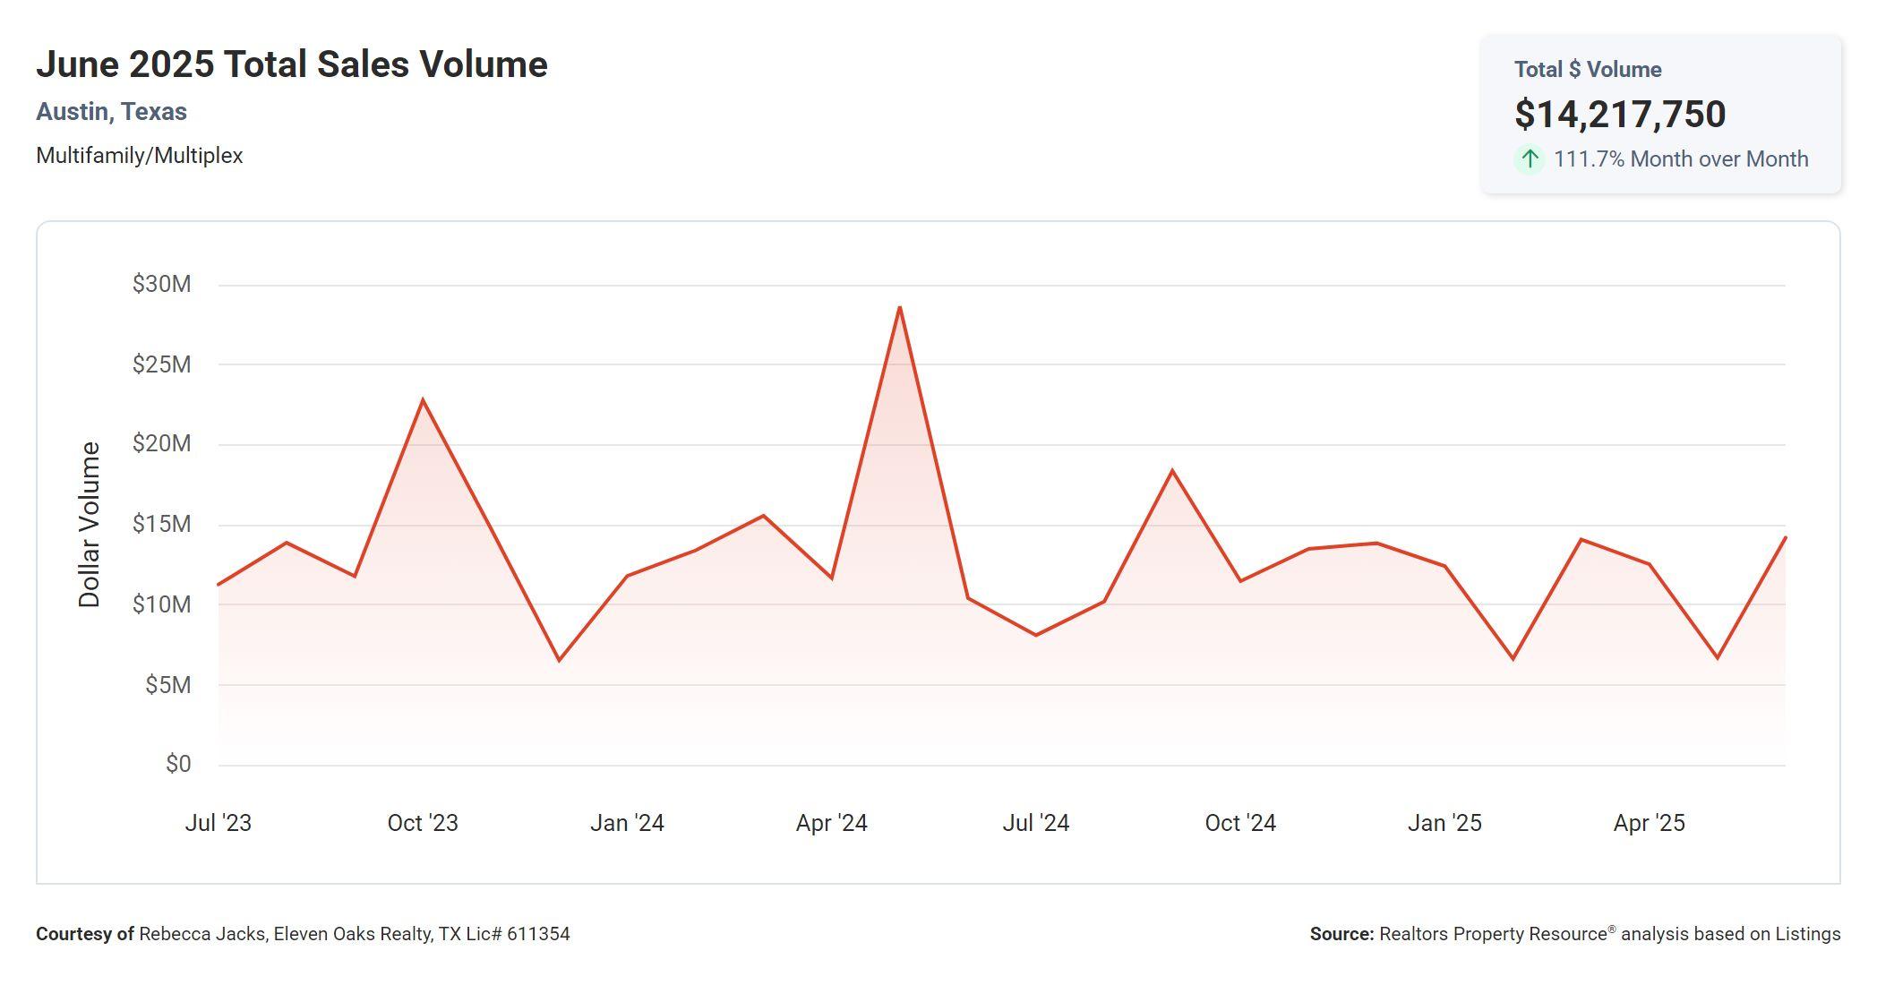Click the green up arrow icon

coord(1530,159)
